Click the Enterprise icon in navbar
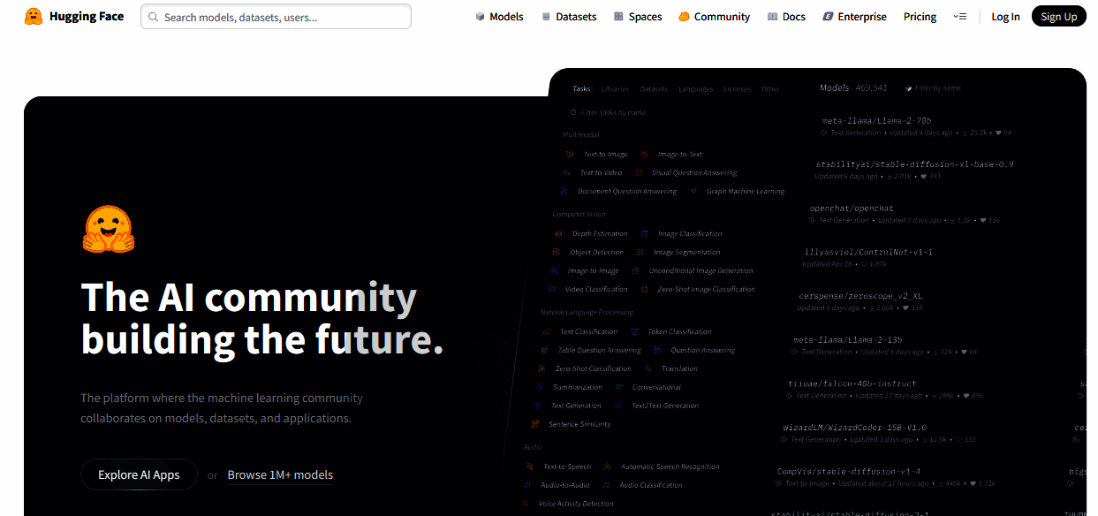 (x=828, y=17)
